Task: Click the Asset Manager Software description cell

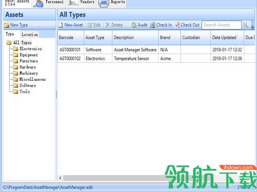Action: pos(135,50)
